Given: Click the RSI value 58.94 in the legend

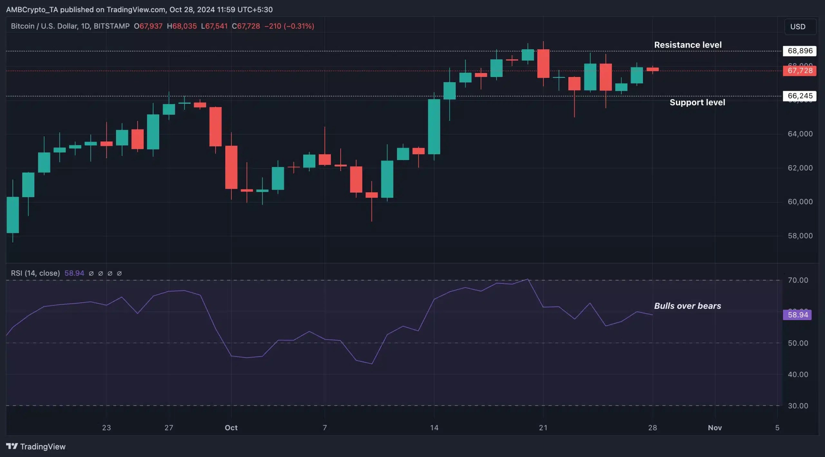Looking at the screenshot, I should point(74,273).
